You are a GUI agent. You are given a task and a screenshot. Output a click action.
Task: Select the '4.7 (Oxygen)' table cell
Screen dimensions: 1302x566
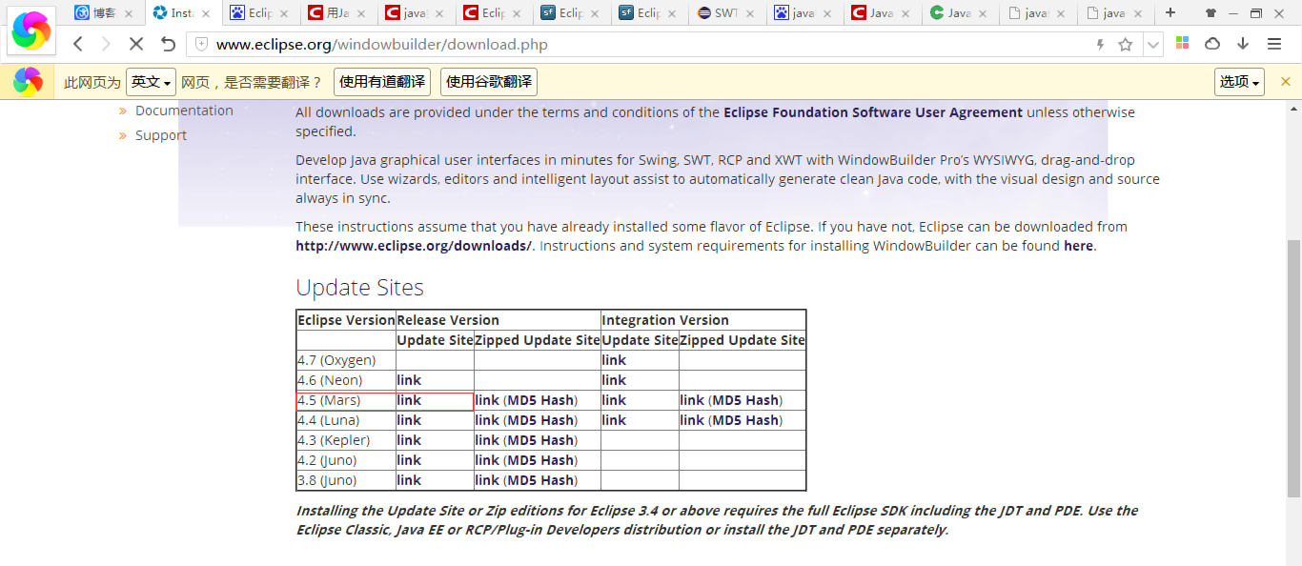346,360
